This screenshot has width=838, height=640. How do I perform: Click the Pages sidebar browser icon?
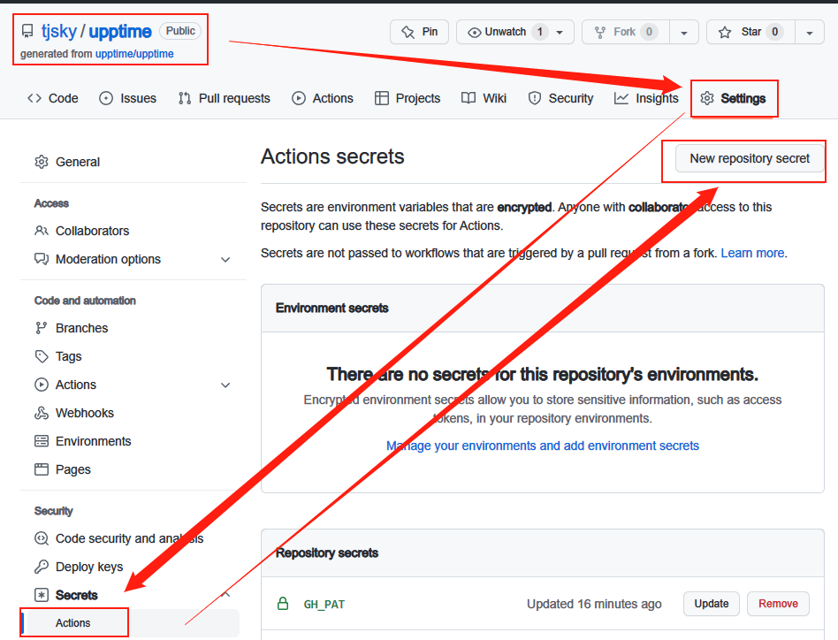(x=42, y=469)
